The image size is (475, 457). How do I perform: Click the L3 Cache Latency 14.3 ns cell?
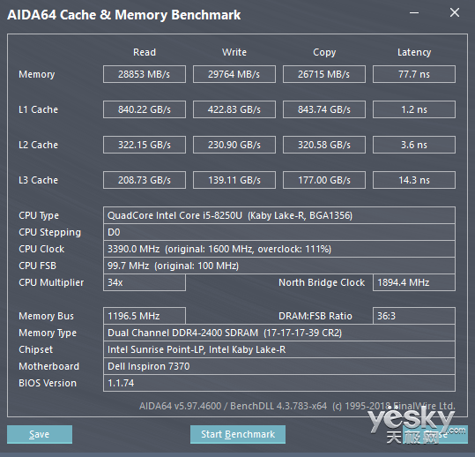[414, 180]
